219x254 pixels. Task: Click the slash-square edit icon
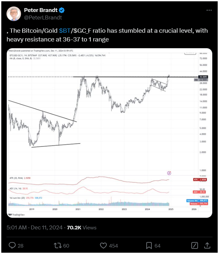[x=194, y=246]
